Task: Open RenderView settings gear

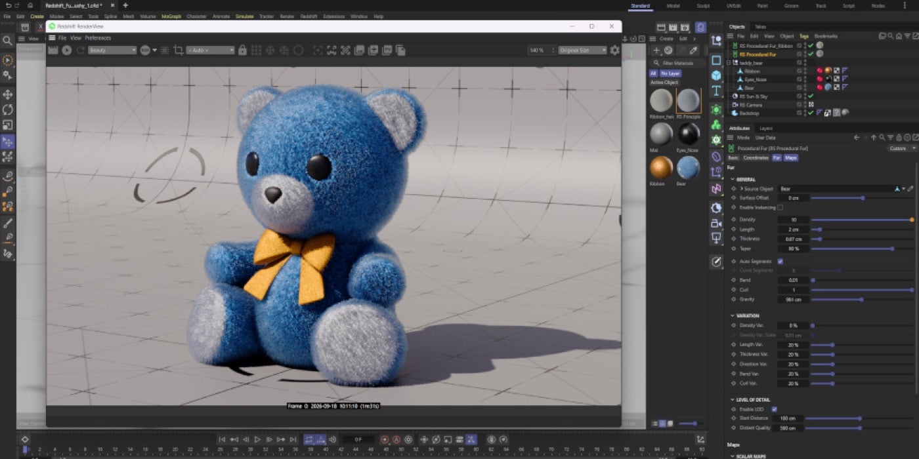Action: 614,50
